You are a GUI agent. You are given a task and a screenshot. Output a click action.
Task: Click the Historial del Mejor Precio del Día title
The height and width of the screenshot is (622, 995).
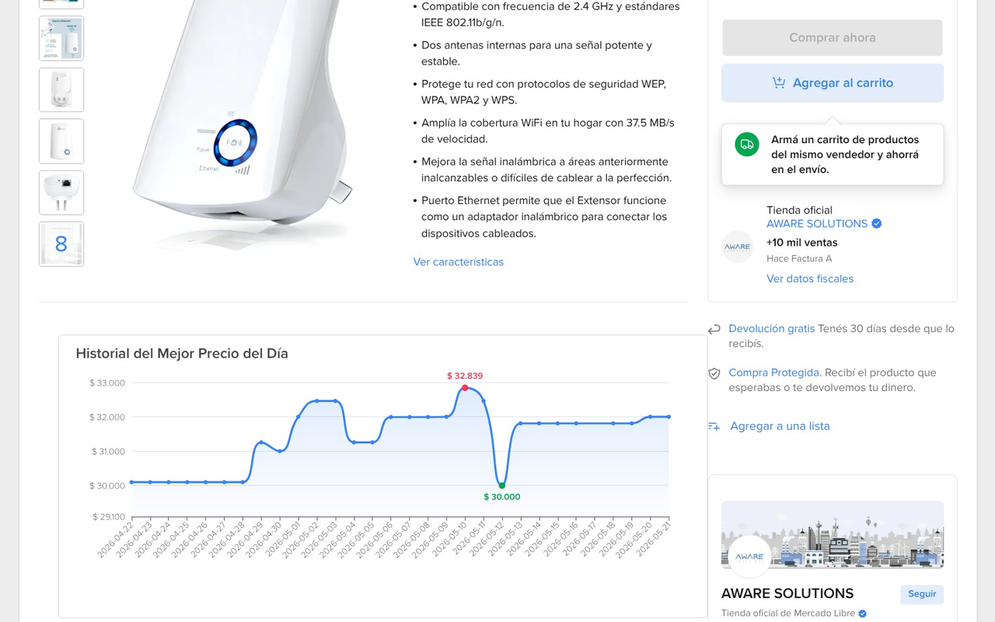pyautogui.click(x=182, y=354)
